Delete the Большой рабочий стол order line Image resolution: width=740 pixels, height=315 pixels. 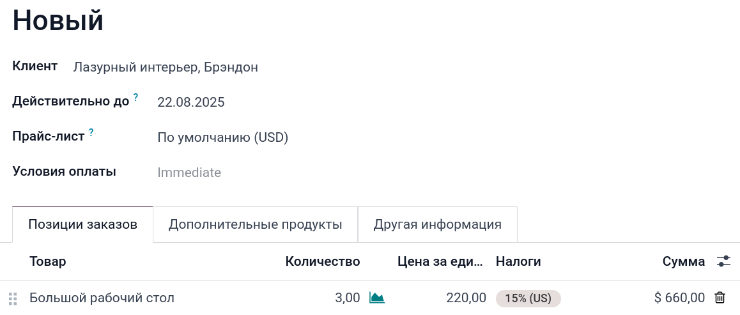[720, 298]
